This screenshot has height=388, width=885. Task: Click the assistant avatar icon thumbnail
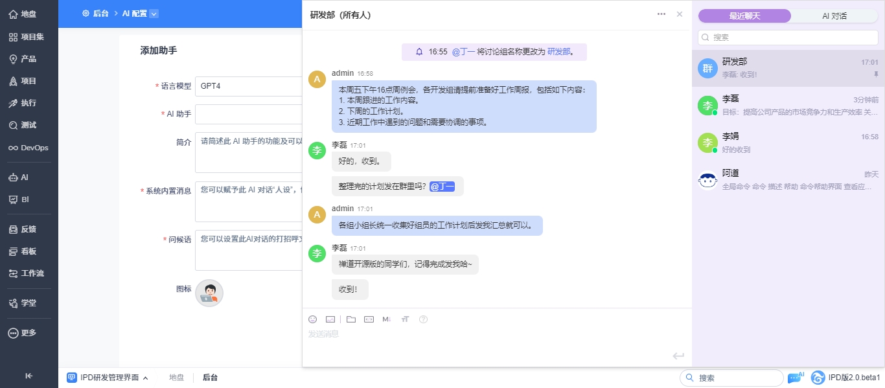tap(209, 293)
